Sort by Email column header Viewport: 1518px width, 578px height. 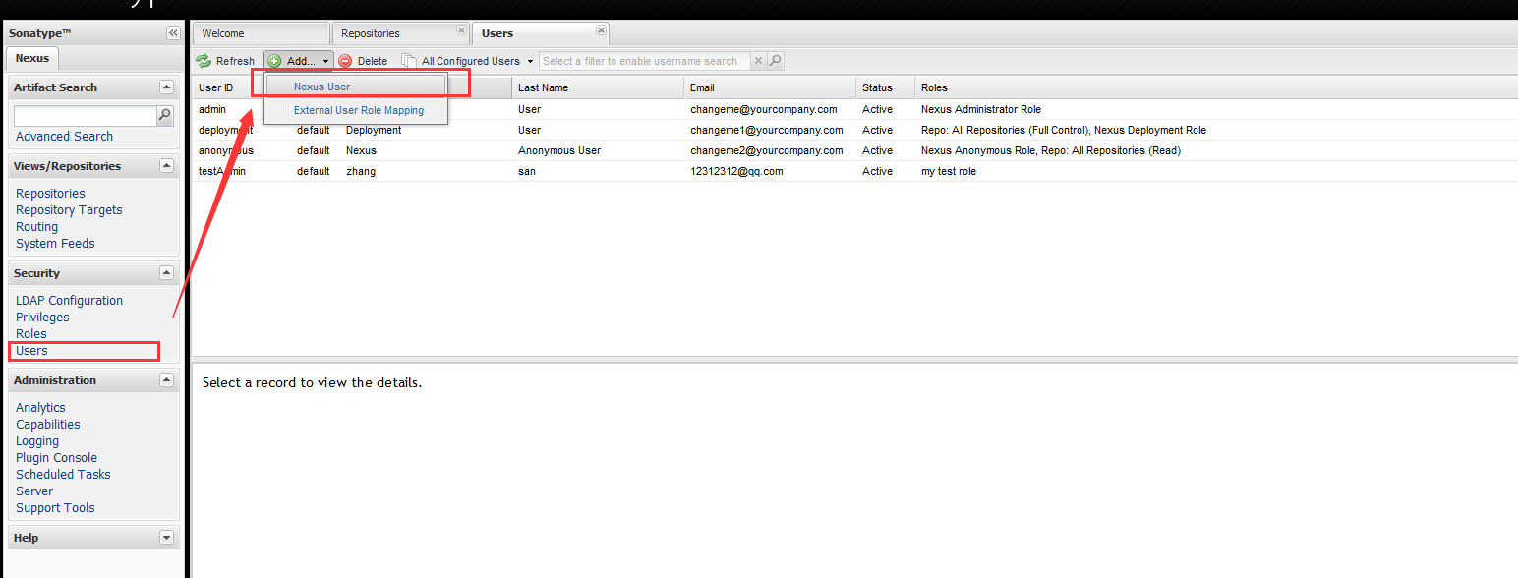click(770, 87)
